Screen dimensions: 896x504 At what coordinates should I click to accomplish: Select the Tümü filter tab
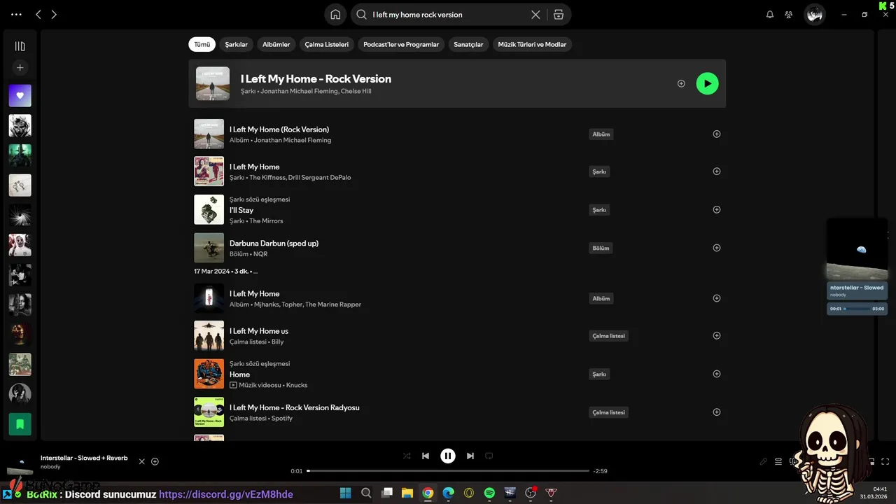tap(202, 44)
